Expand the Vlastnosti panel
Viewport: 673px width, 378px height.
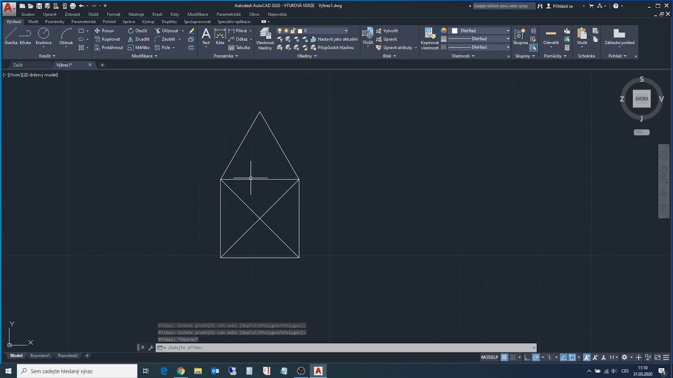[463, 56]
